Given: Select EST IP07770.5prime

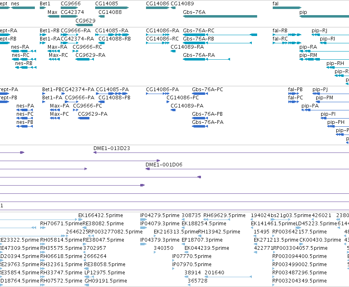Looking at the screenshot, I should pos(192,257).
